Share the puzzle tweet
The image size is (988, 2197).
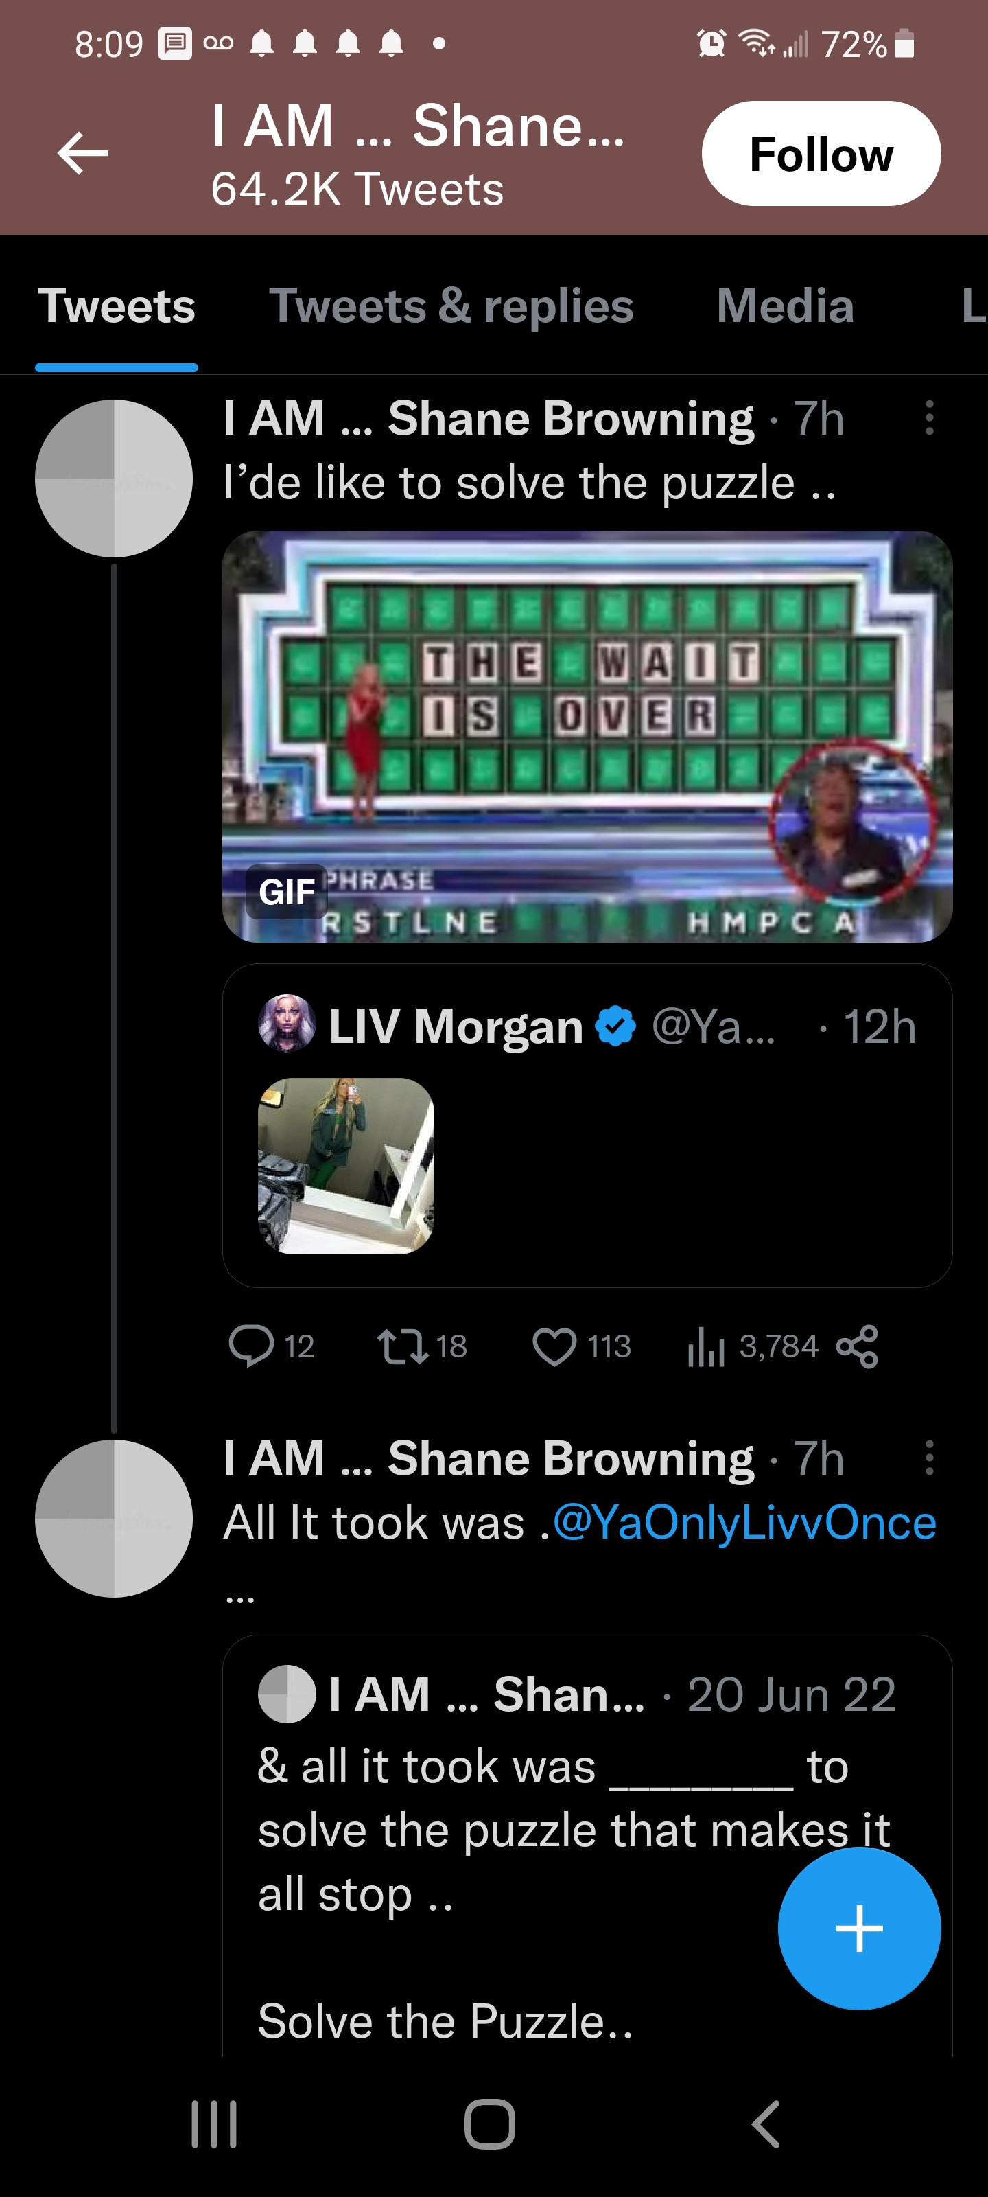pos(857,1346)
